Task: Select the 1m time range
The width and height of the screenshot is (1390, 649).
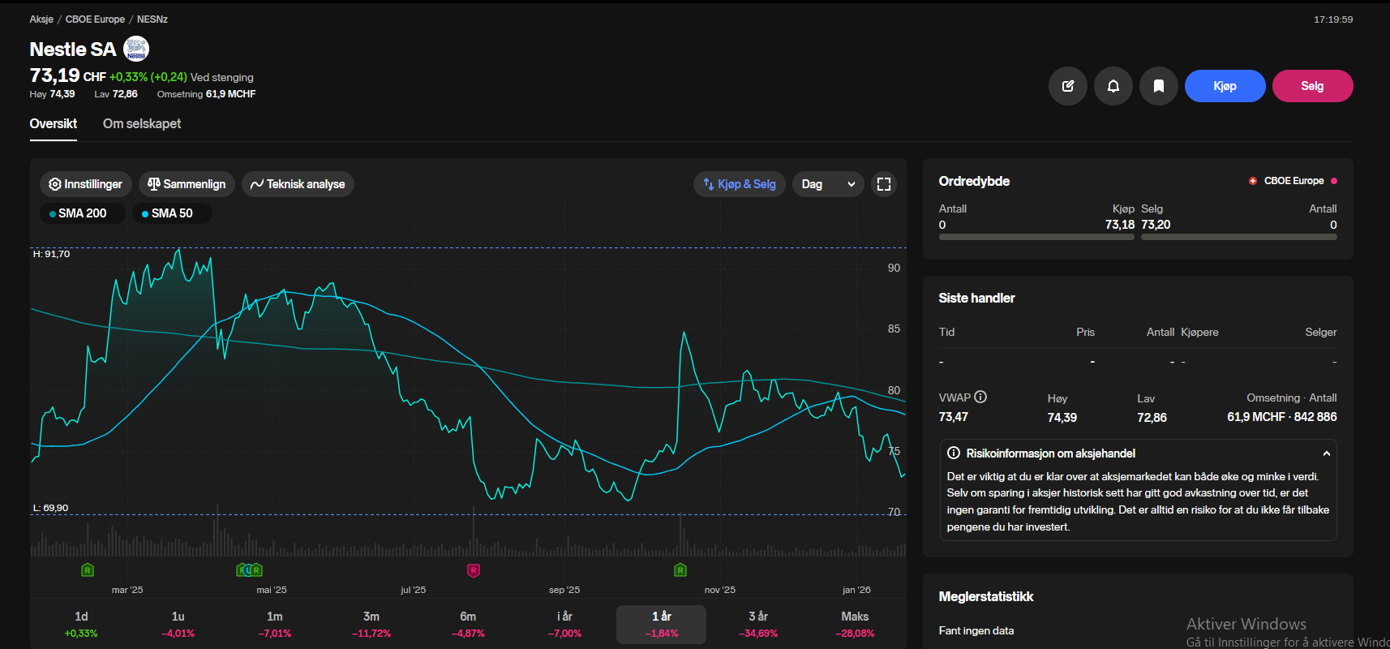Action: tap(275, 625)
